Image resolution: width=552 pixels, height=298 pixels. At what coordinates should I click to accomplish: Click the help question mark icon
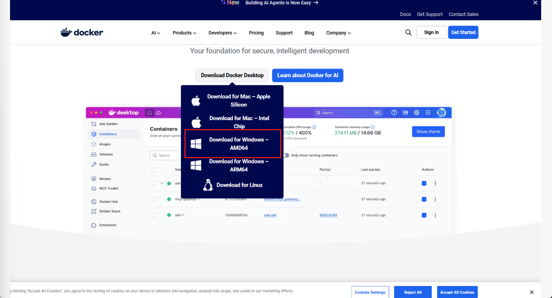pos(394,113)
